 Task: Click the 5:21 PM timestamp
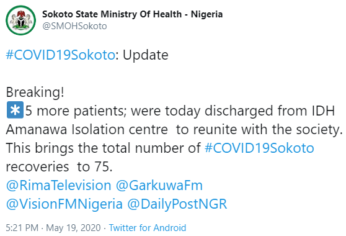(22, 227)
